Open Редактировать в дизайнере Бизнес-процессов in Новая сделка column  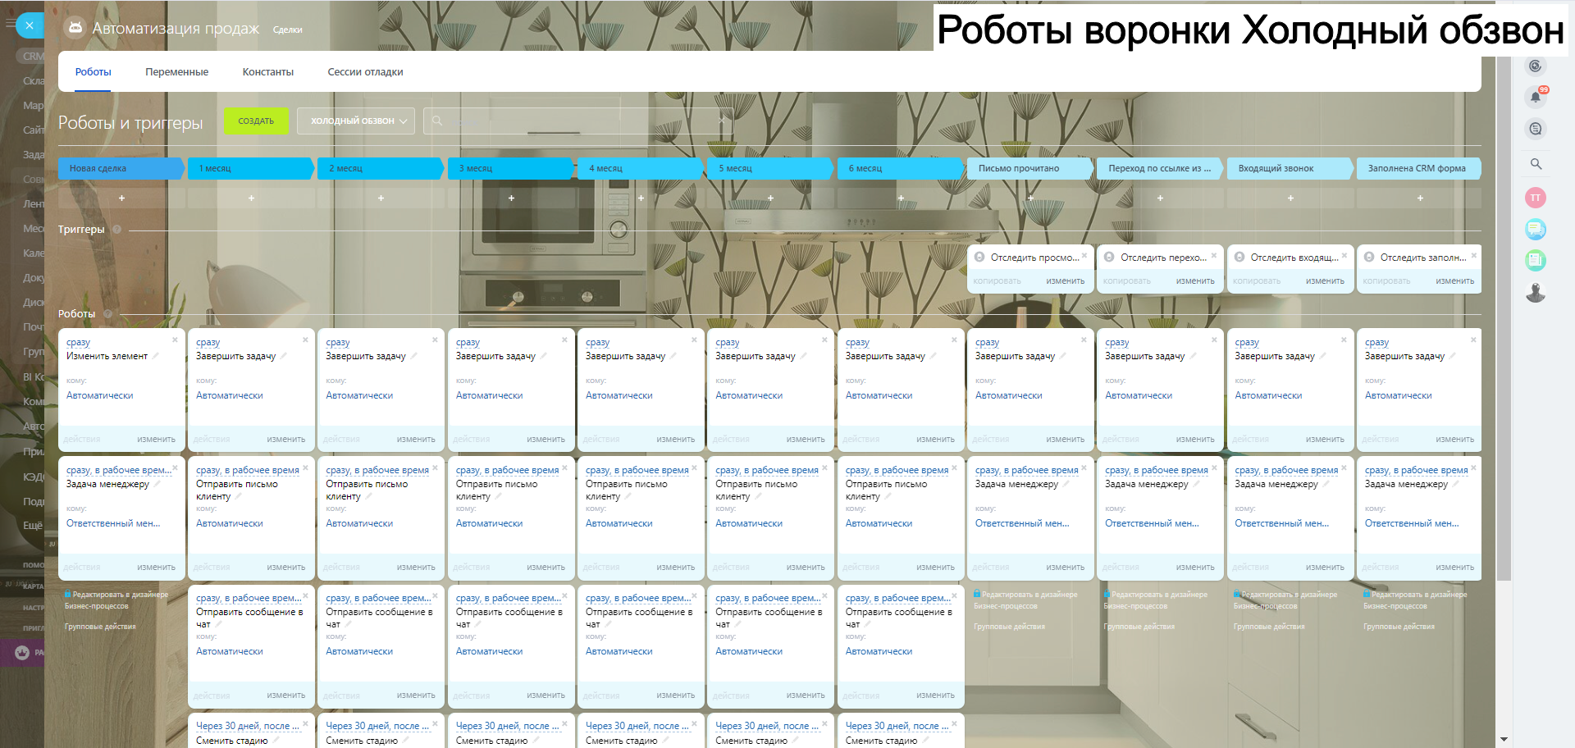(116, 600)
